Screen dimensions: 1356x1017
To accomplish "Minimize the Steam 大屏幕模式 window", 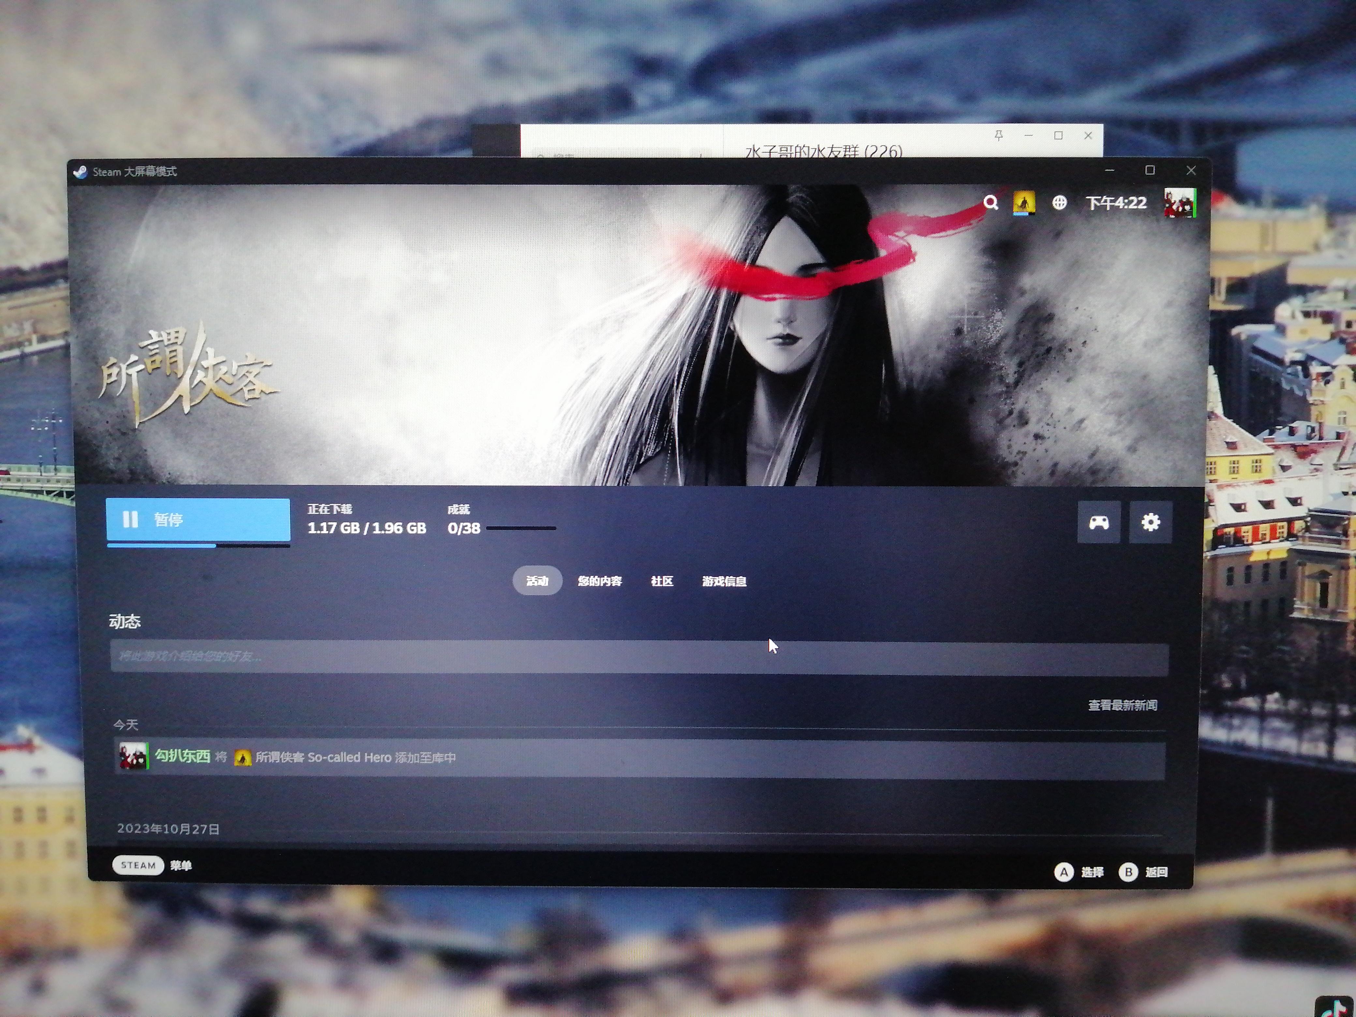I will click(1110, 170).
